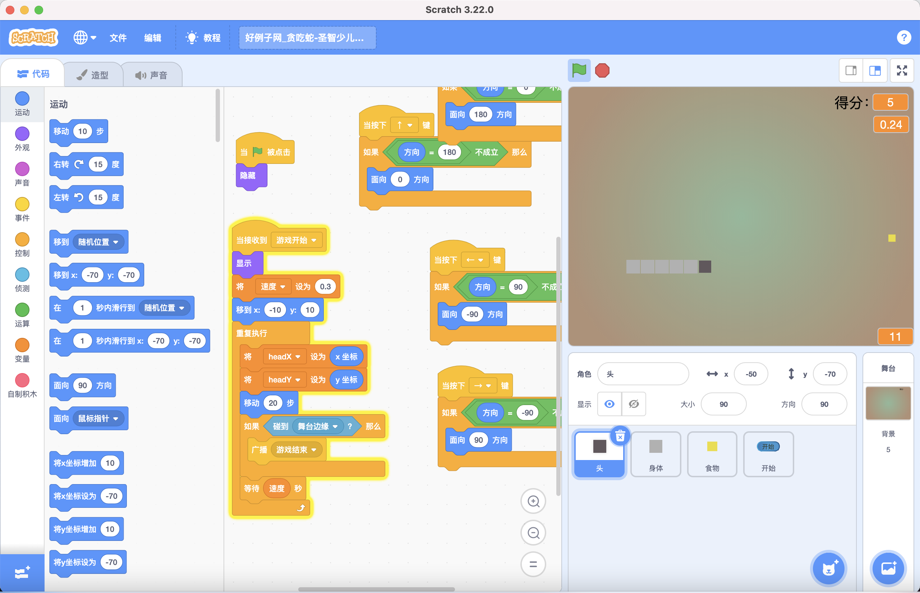
Task: Delete the 头 sprite with trash icon
Action: [620, 436]
